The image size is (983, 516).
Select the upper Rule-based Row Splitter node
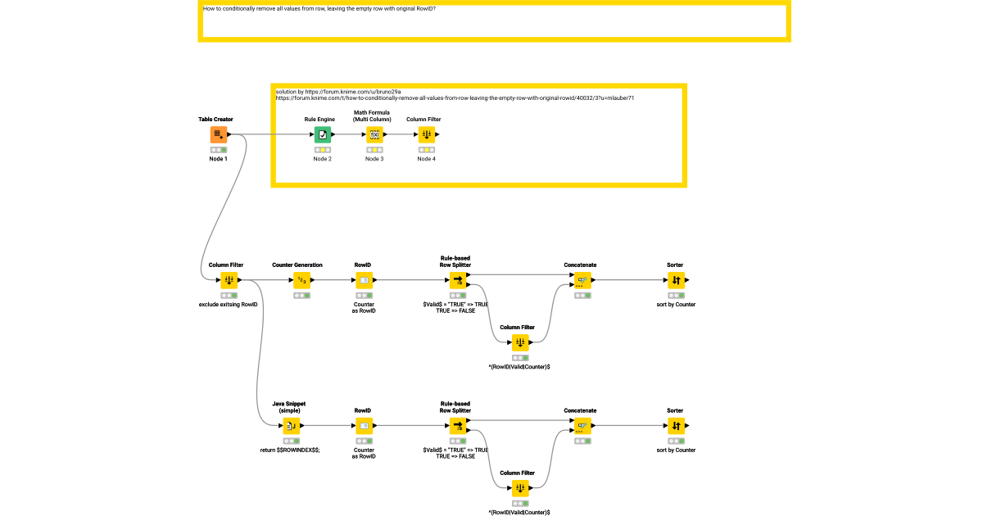tap(457, 280)
